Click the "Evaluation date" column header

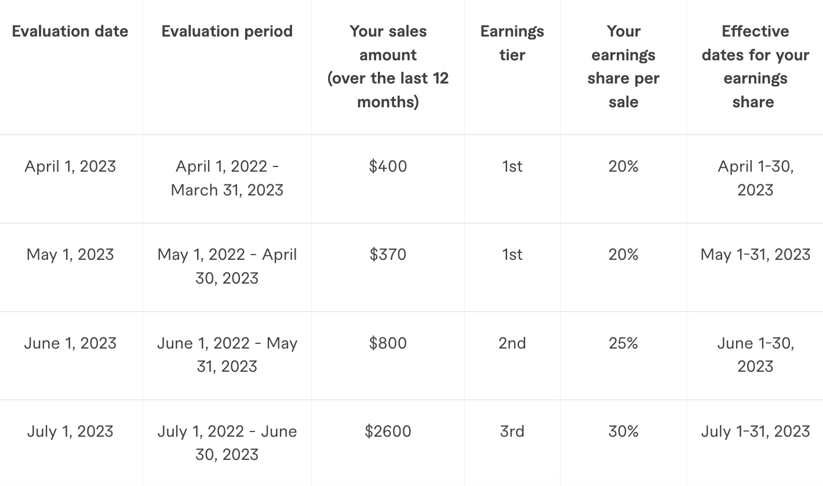[x=70, y=31]
